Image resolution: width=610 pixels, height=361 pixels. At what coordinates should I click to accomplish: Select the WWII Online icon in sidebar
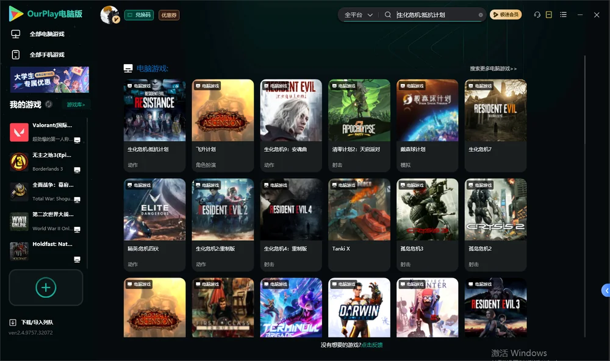coord(19,221)
